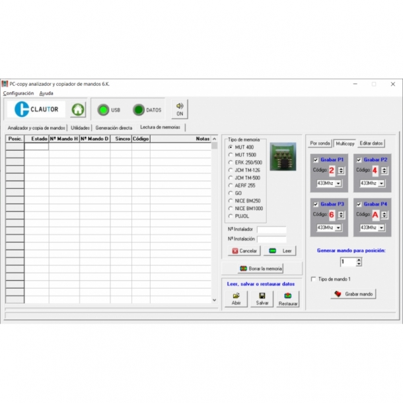Toggle the sound ON speaker button

179,110
